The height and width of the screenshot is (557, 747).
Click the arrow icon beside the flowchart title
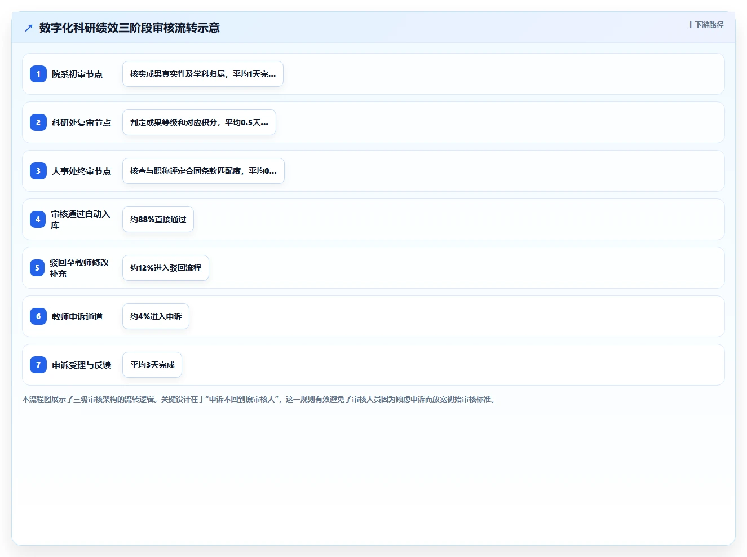point(29,28)
